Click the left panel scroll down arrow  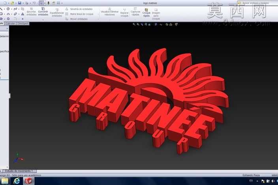[x=7, y=167]
